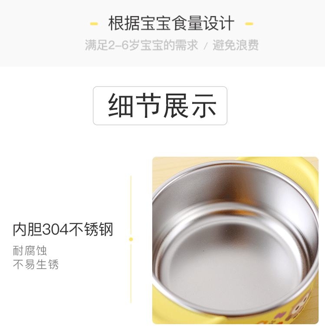This screenshot has width=325, height=331.
Task: Click the 满足2-6岁宝宝的需求 subtitle text
Action: 141,45
